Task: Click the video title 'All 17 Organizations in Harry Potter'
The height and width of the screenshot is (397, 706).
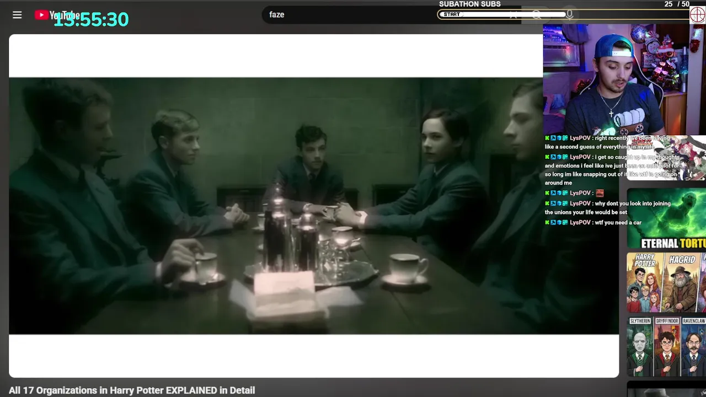Action: 132,390
